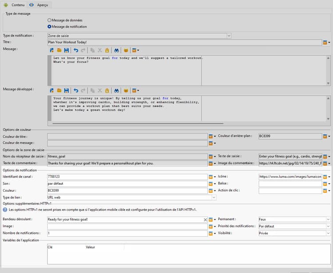Clear the Bandeau déroulant field with X icon
Viewport: 333px width, 273px height.
pyautogui.click(x=205, y=220)
